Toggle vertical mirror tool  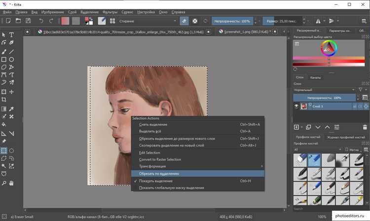(x=332, y=21)
